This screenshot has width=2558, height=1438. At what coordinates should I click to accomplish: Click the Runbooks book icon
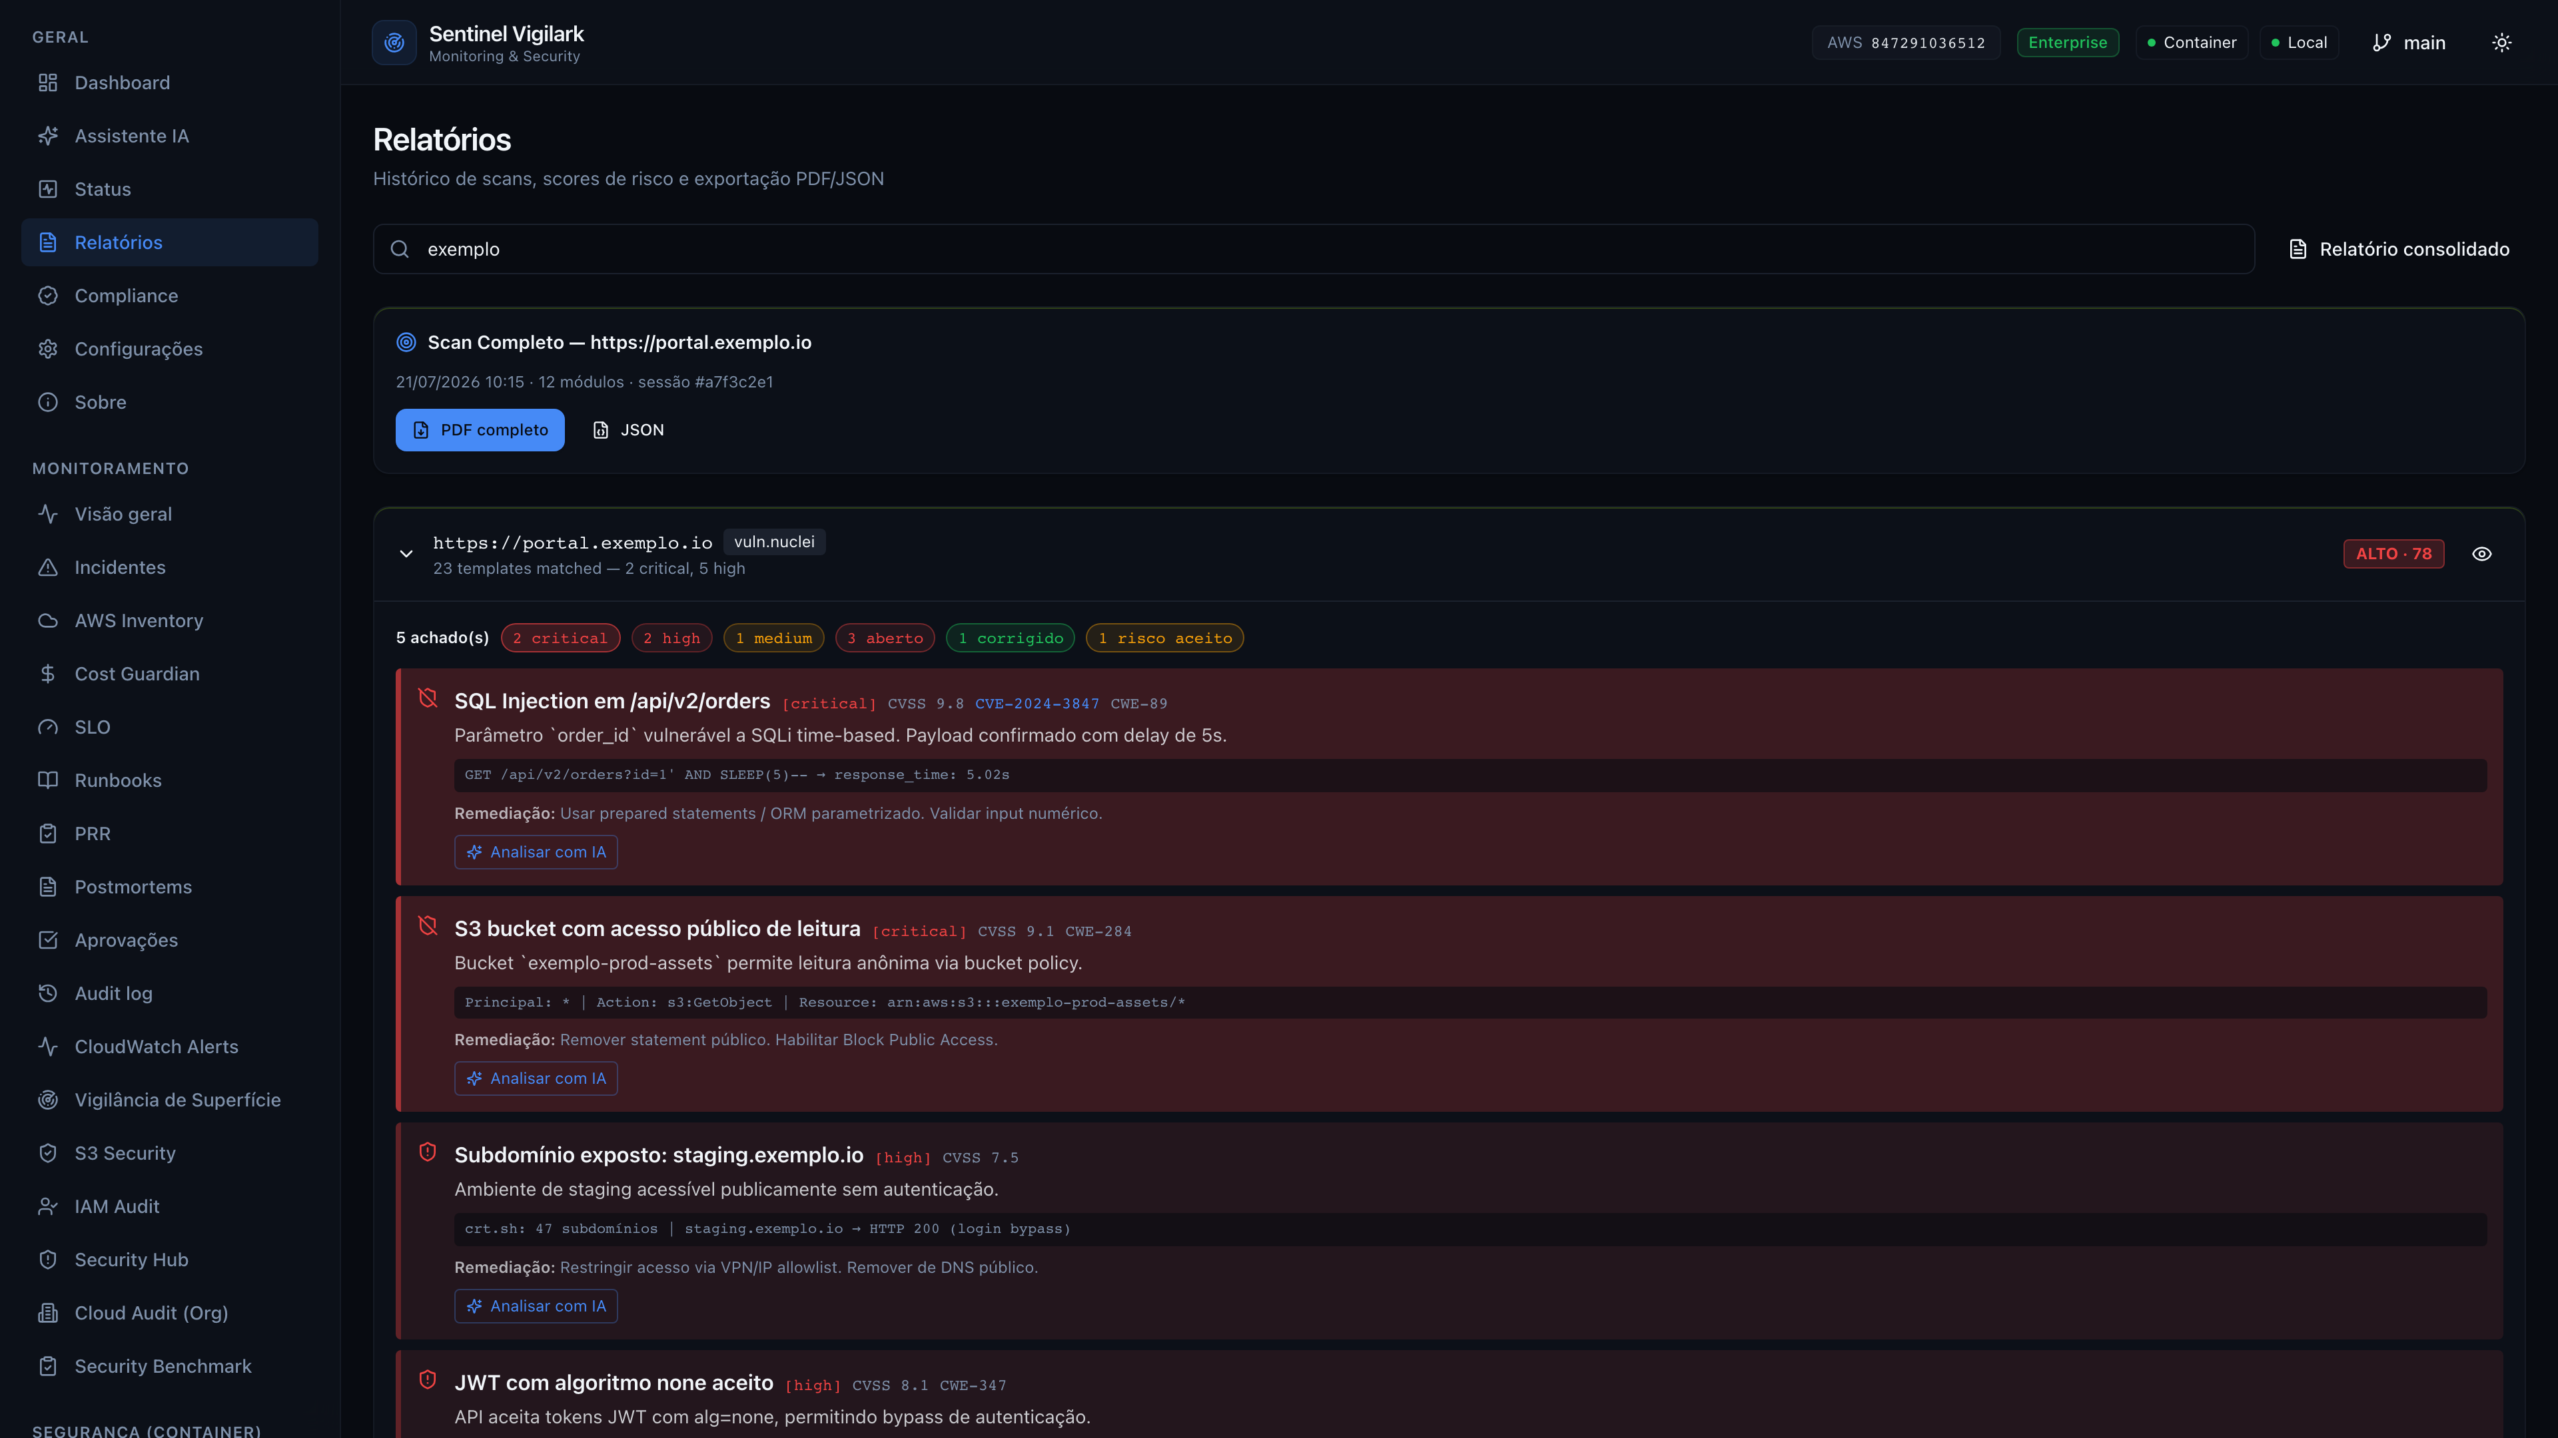pyautogui.click(x=48, y=780)
